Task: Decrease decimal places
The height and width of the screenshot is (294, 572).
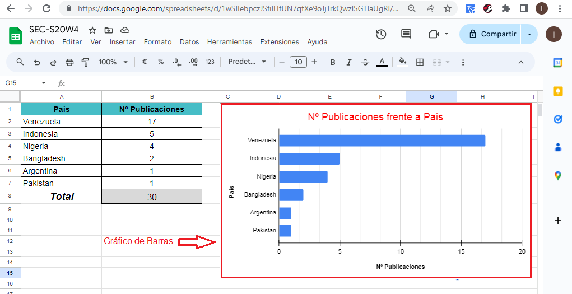Action: click(x=177, y=62)
